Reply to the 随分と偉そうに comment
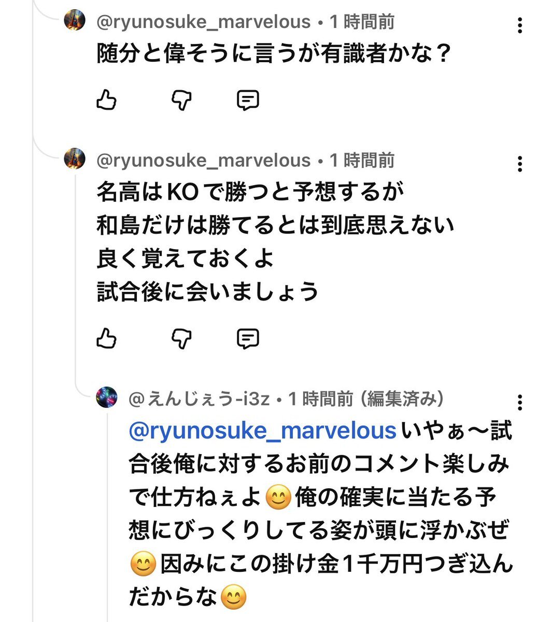Image resolution: width=552 pixels, height=622 pixels. 248,100
